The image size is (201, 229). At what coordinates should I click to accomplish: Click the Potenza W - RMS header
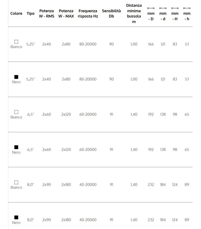coord(47,13)
